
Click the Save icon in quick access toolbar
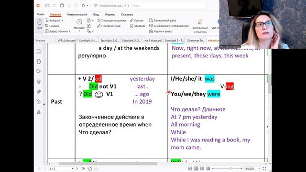(55, 5)
